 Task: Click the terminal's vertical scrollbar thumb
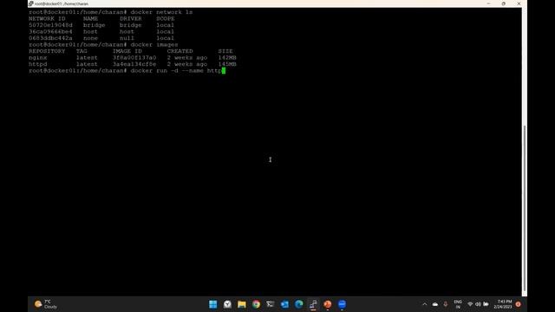click(525, 209)
